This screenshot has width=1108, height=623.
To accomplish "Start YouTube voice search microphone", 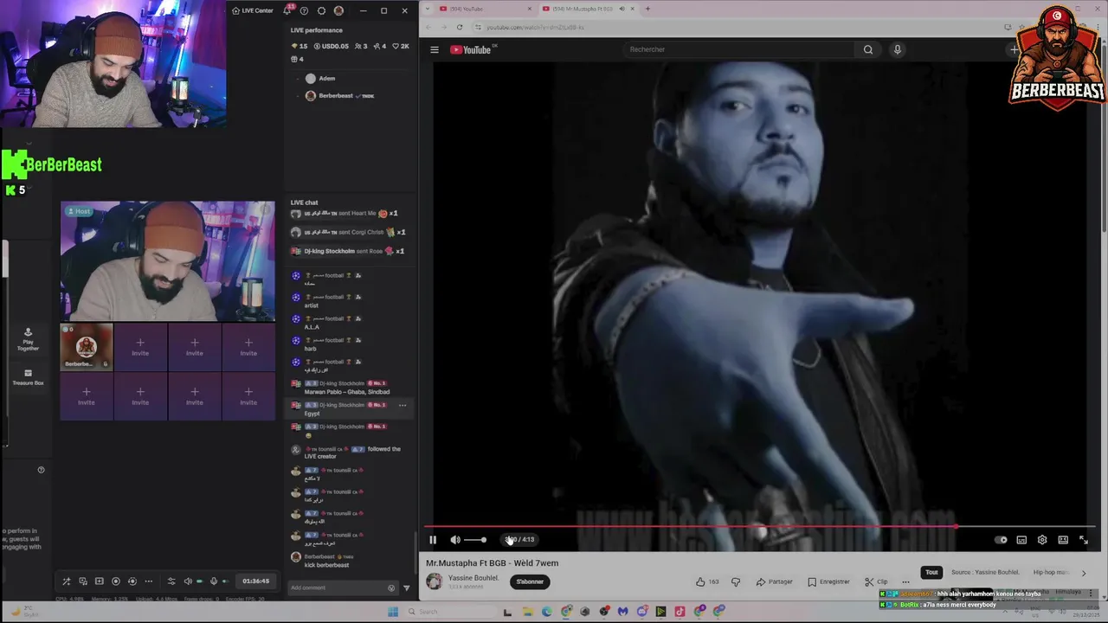I will click(898, 49).
